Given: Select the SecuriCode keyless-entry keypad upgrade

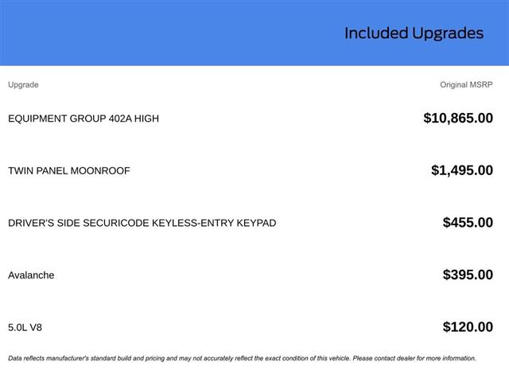Looking at the screenshot, I should click(142, 223).
